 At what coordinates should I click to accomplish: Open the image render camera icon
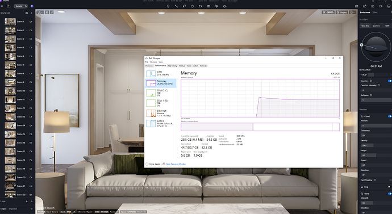pyautogui.click(x=373, y=6)
